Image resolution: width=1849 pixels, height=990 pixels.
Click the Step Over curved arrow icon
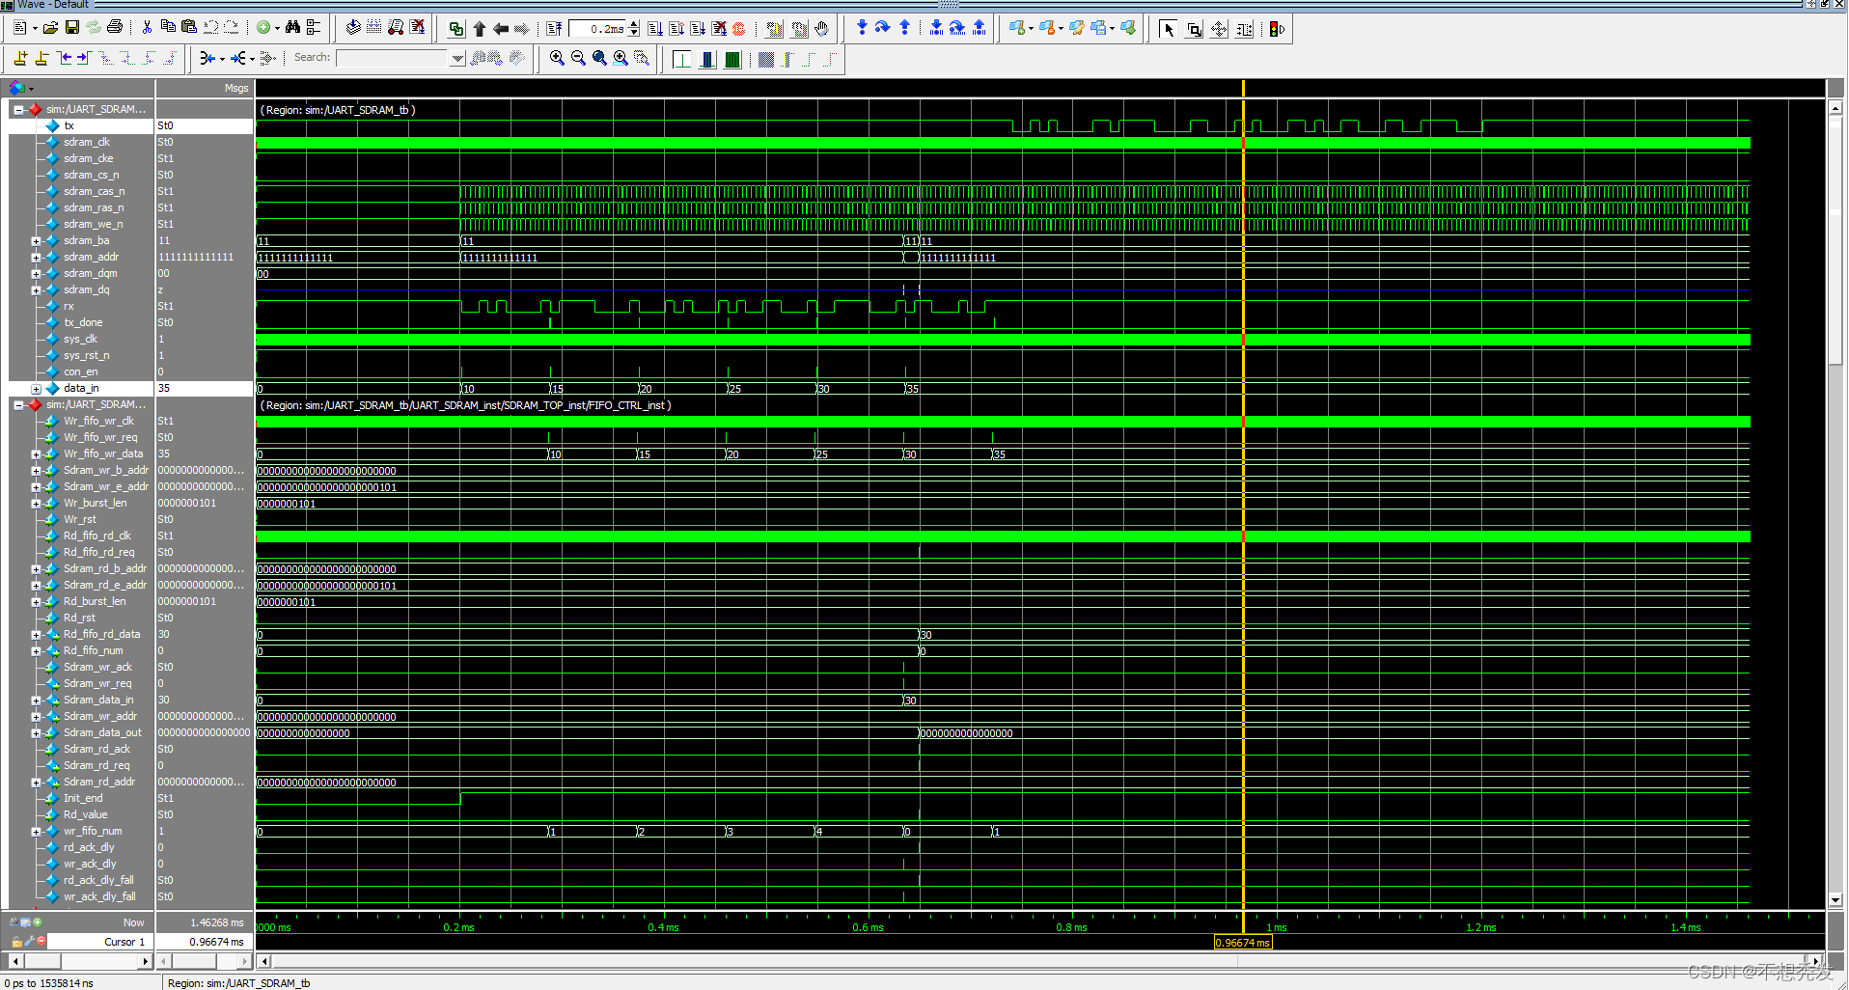tap(883, 28)
